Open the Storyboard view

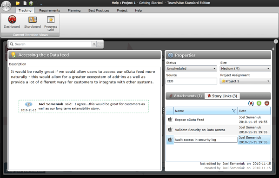tap(33, 22)
